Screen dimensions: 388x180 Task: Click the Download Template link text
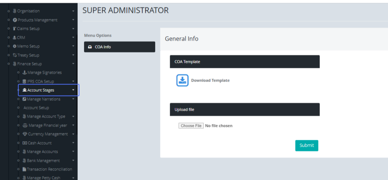coord(210,81)
